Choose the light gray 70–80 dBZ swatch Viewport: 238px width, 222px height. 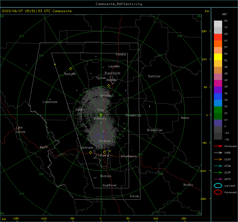(218, 24)
